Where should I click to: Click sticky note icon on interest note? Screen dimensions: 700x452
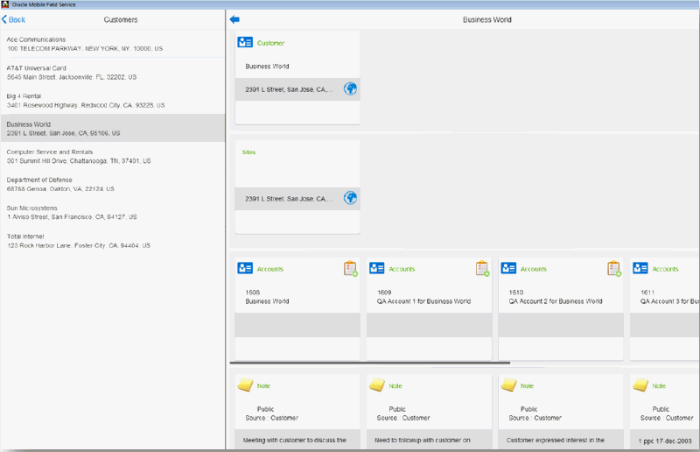point(508,385)
